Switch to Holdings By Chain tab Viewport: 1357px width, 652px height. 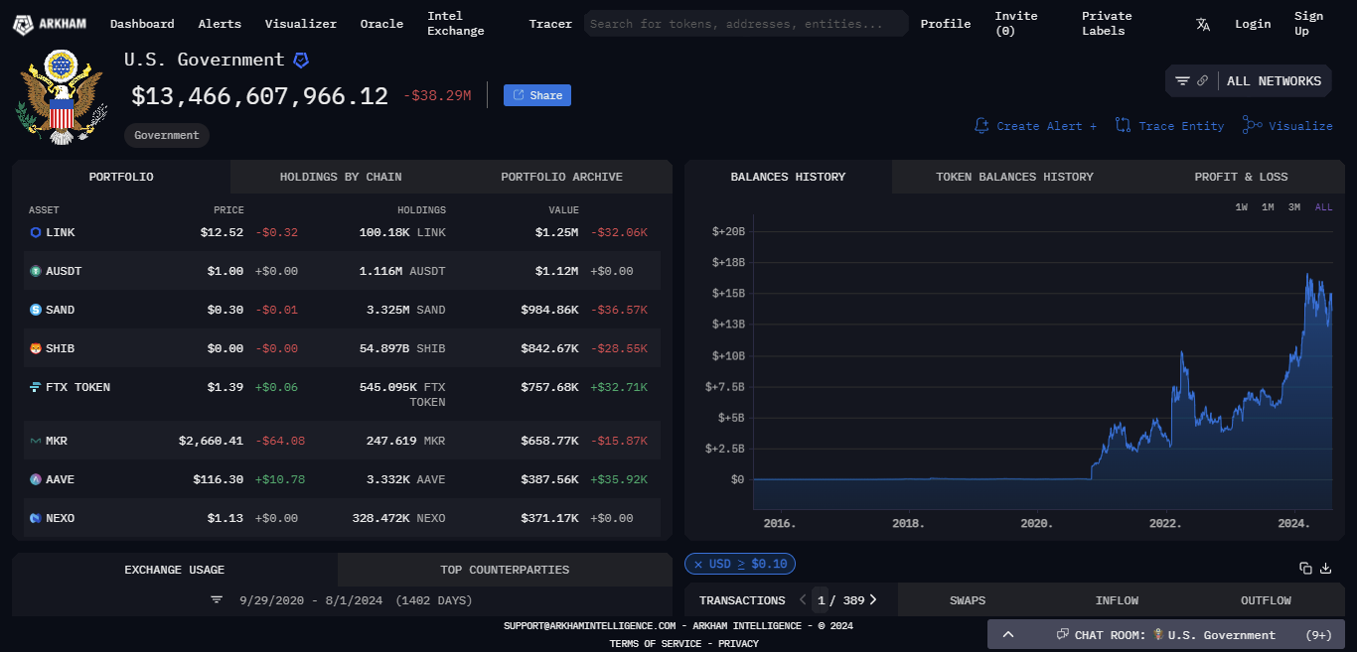[341, 177]
